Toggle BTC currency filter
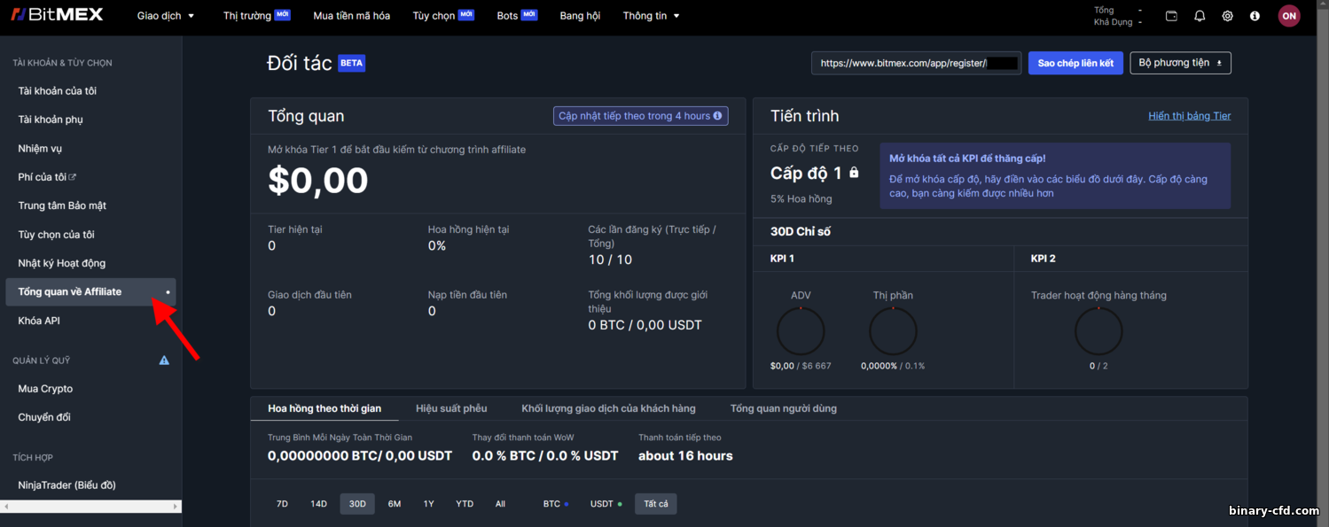 coord(556,504)
